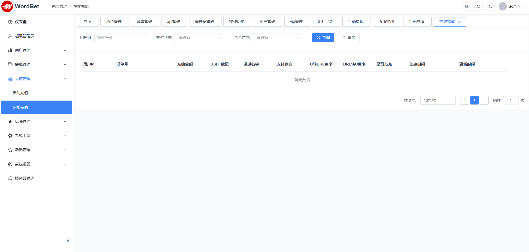Click the 查询 search button
The image size is (529, 252).
click(323, 38)
